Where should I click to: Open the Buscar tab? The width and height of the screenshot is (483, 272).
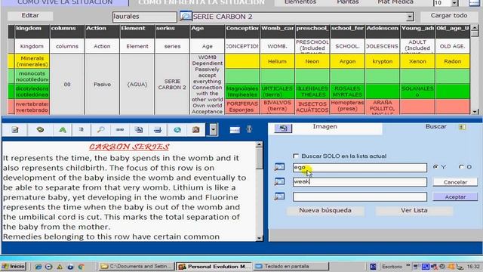pyautogui.click(x=435, y=126)
